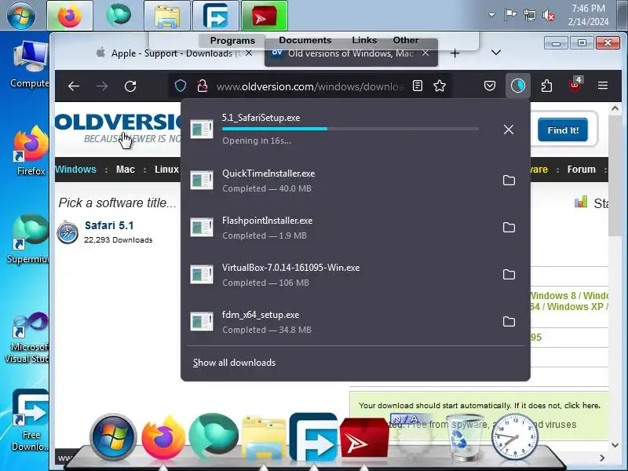Click Show all downloads

[x=234, y=363]
